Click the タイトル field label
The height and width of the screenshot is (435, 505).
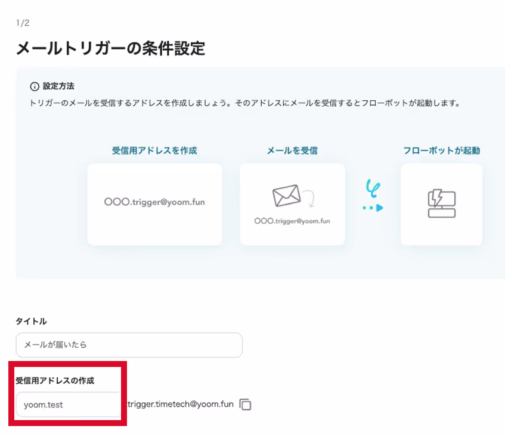[31, 321]
